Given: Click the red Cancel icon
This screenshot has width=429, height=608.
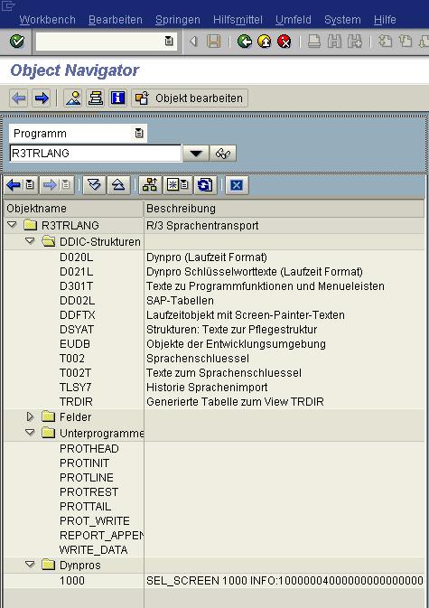Looking at the screenshot, I should click(x=284, y=41).
